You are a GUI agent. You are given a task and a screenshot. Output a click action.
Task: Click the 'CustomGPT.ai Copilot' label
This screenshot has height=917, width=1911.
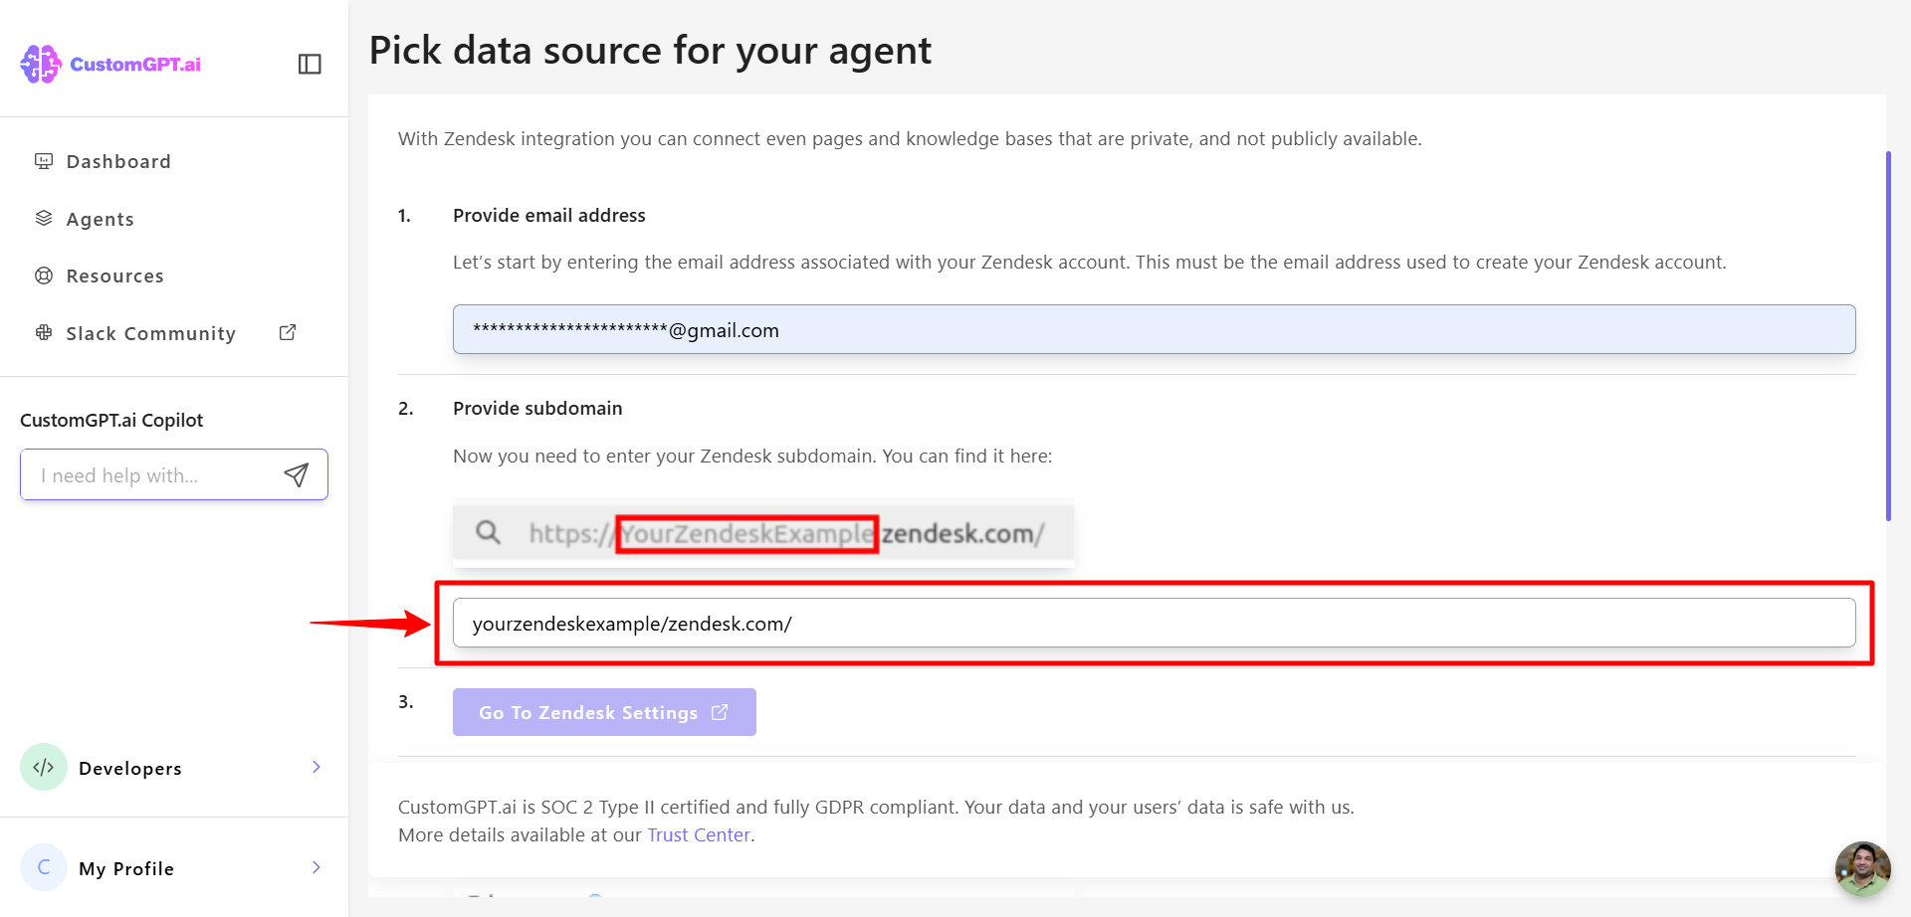(x=111, y=420)
